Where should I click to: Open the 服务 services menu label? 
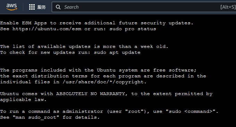click(42, 7)
